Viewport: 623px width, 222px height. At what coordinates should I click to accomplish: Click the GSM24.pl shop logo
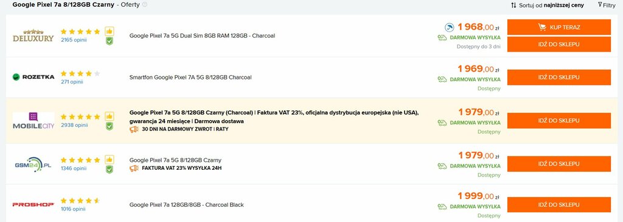(x=33, y=164)
